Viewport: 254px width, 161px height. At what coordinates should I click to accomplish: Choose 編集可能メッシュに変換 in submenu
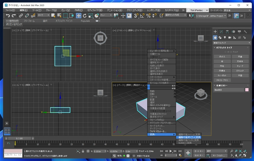point(189,134)
